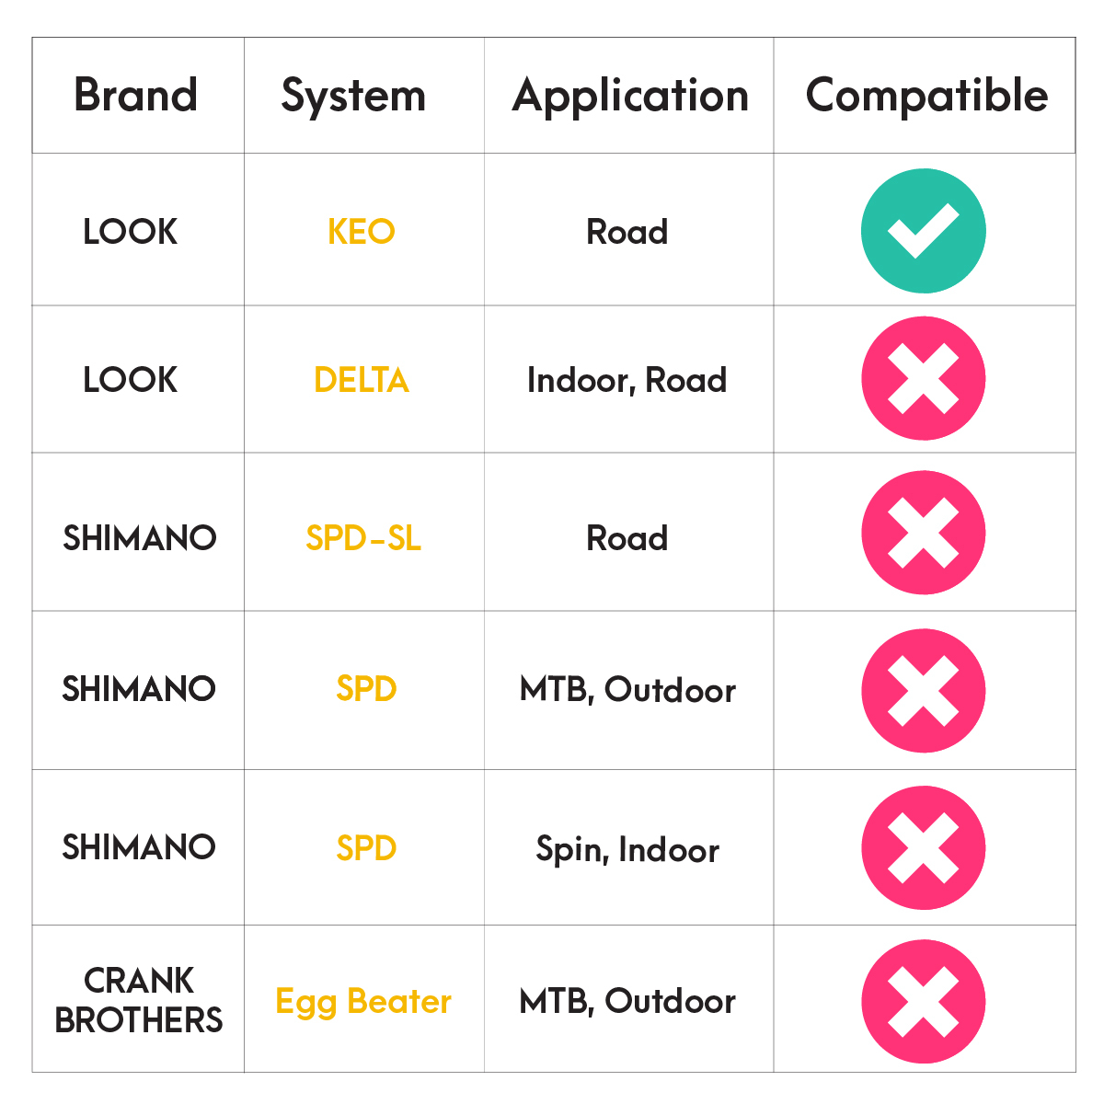Click the Brand column header

(x=136, y=96)
